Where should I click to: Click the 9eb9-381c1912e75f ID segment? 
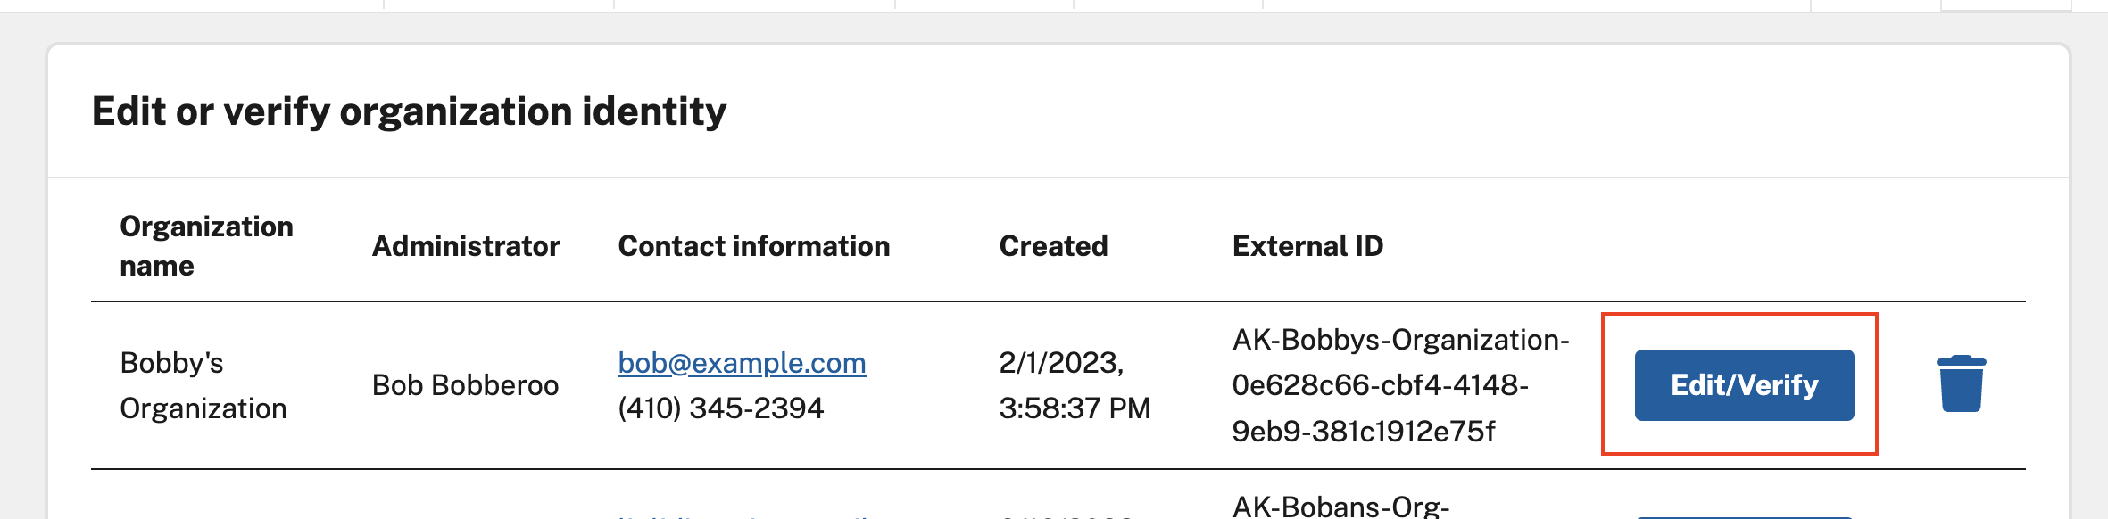coord(1363,432)
